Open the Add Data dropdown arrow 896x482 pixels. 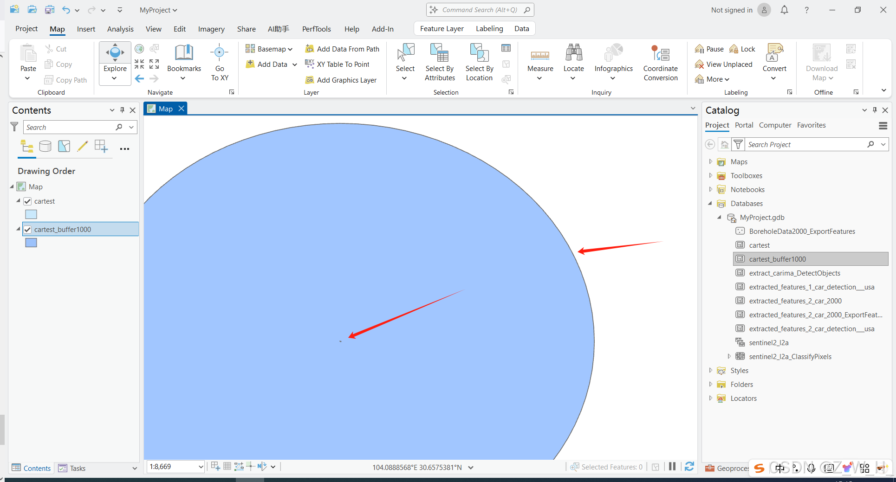tap(294, 64)
